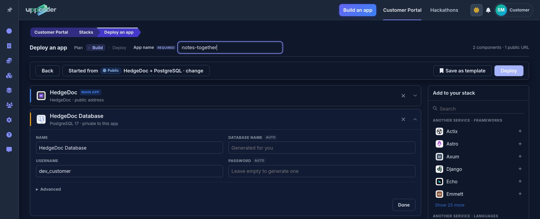Click the Emmett framework icon
Viewport: 540px width, 219px height.
click(439, 194)
